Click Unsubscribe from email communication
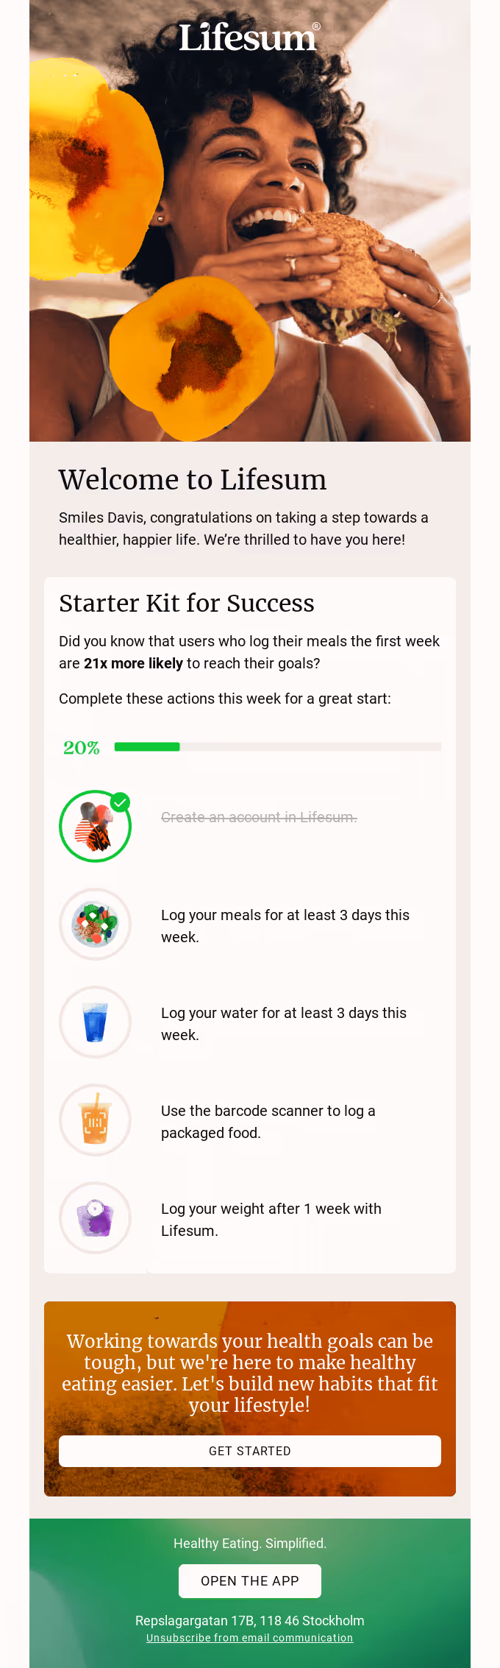Screen dimensions: 500x1668 click(x=249, y=1638)
